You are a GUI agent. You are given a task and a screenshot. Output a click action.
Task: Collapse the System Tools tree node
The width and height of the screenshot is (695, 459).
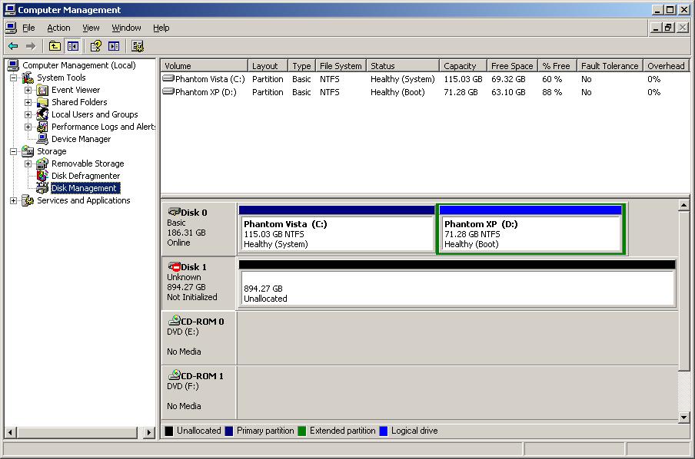[14, 78]
